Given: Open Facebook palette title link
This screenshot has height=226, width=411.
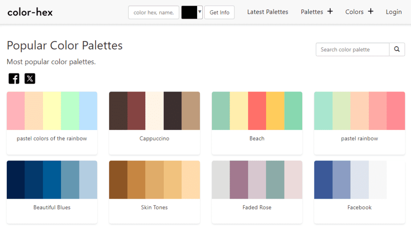Looking at the screenshot, I should 360,208.
